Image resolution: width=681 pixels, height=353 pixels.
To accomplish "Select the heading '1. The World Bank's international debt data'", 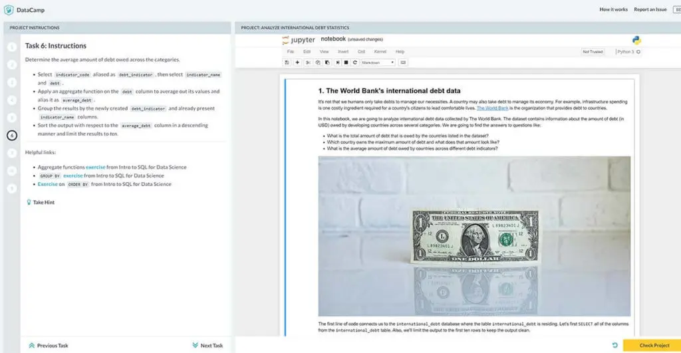I will pos(389,91).
